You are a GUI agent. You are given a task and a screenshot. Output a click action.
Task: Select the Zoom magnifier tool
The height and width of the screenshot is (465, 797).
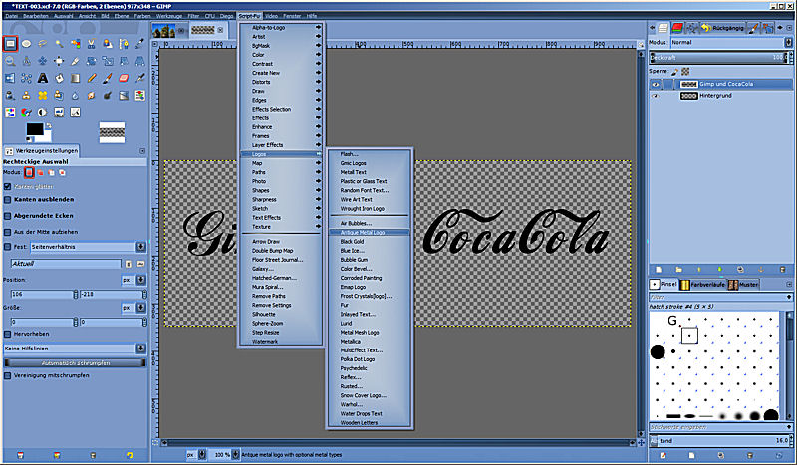pyautogui.click(x=10, y=61)
